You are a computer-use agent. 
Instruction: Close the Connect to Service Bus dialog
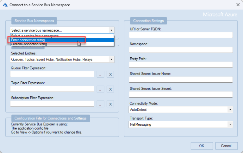(x=238, y=5)
